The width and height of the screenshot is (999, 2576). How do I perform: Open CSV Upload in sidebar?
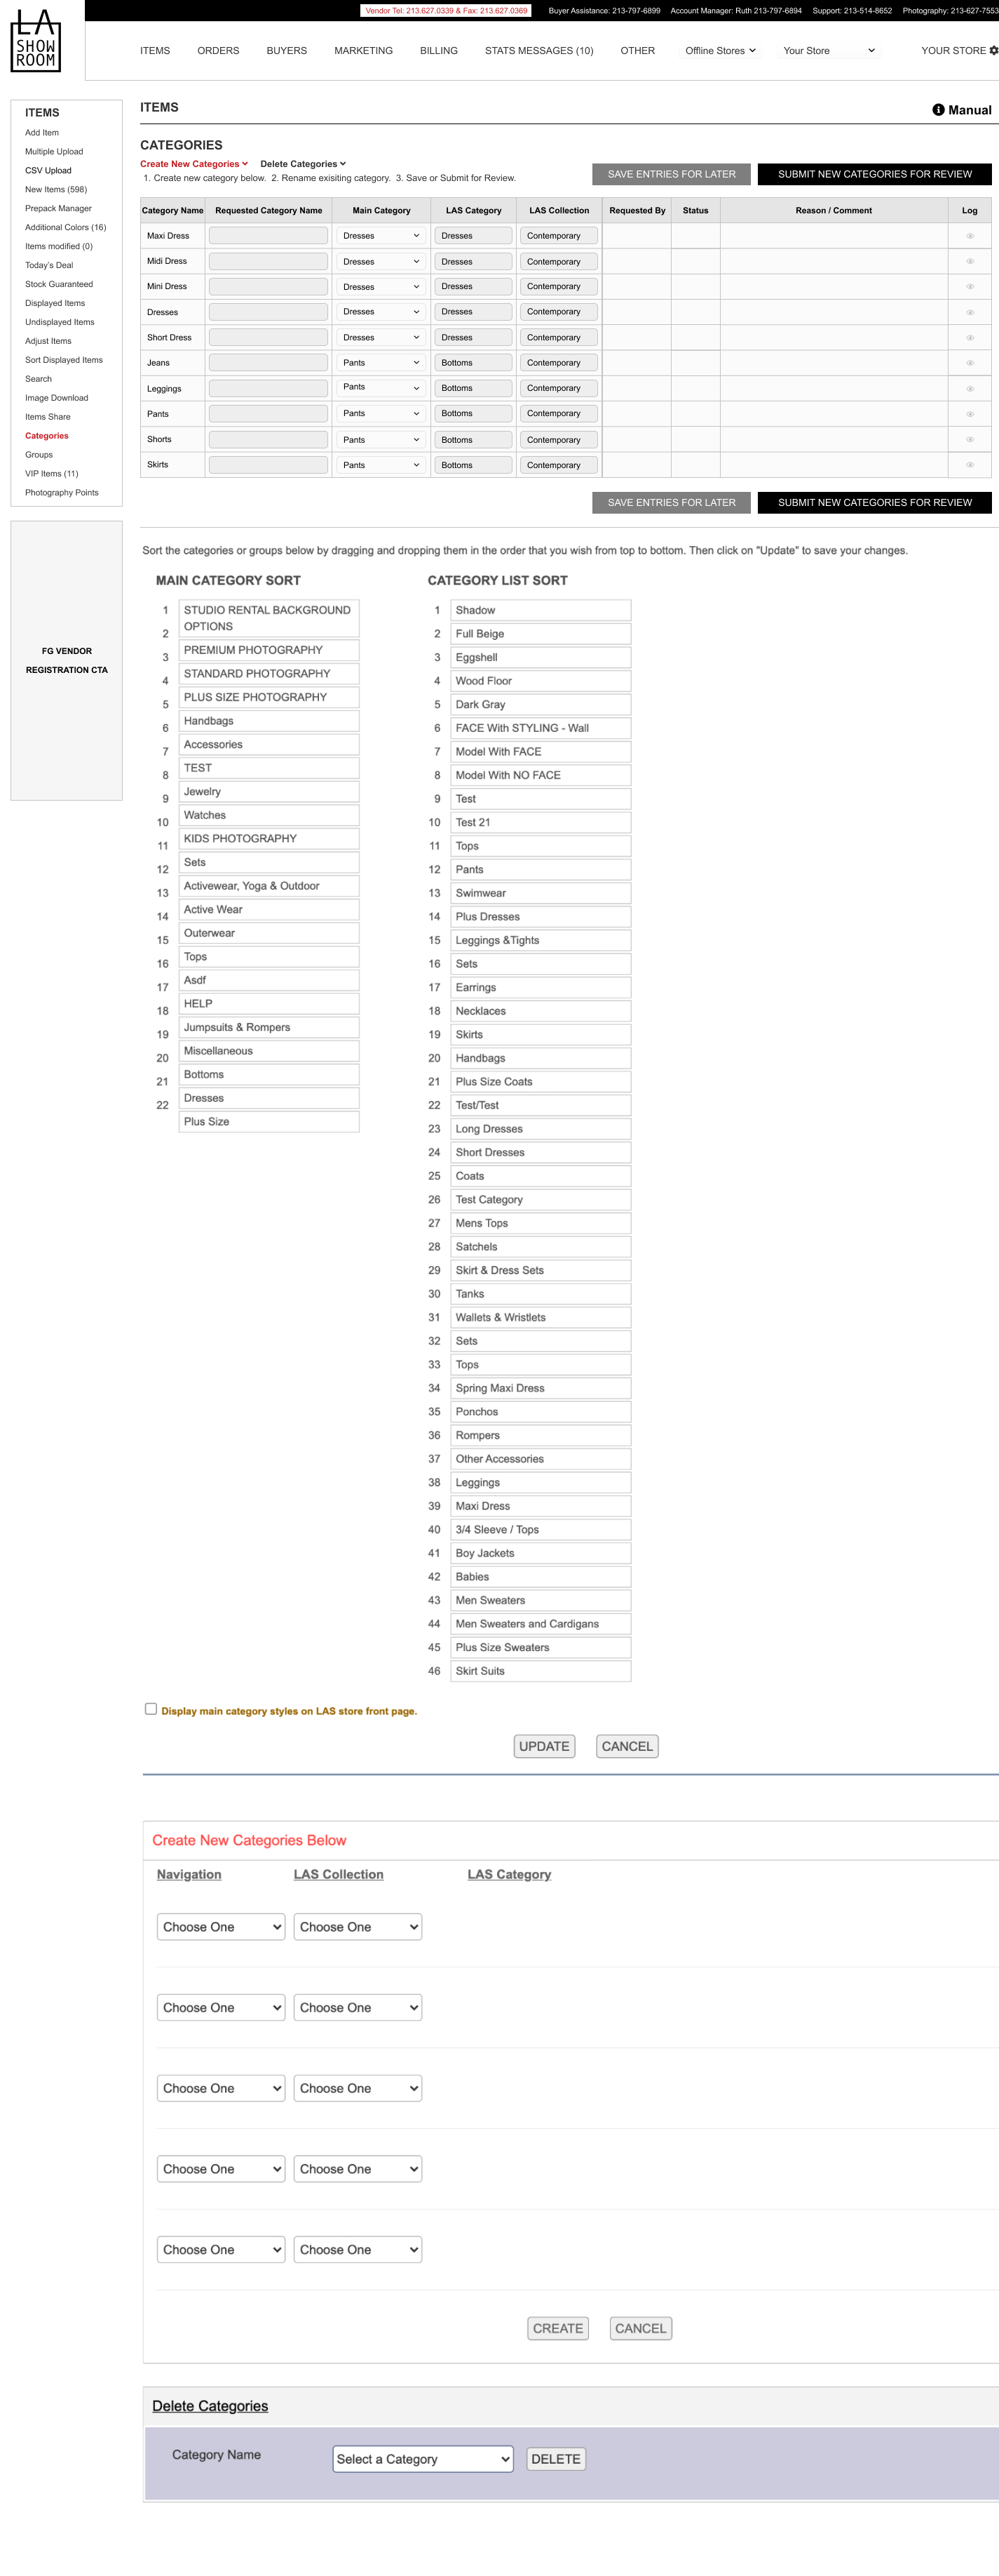[48, 171]
